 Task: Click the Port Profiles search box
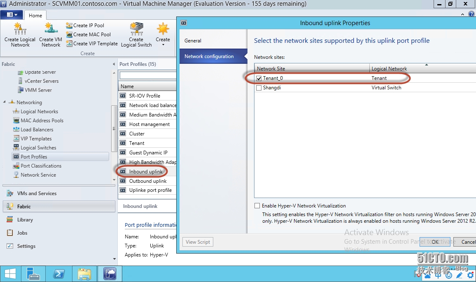pos(148,75)
